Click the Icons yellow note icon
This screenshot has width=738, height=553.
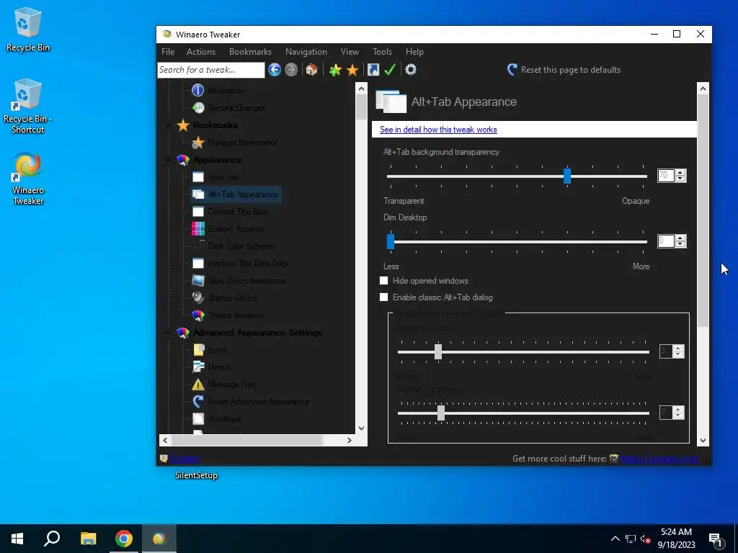click(x=198, y=349)
